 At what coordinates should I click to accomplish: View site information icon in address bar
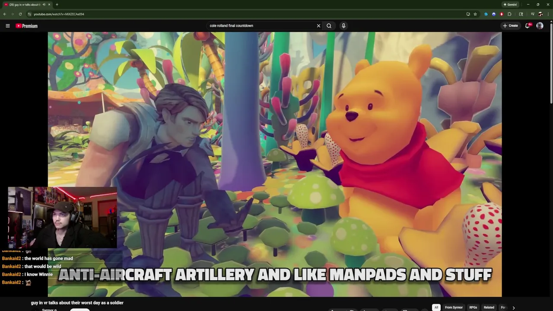tap(29, 14)
